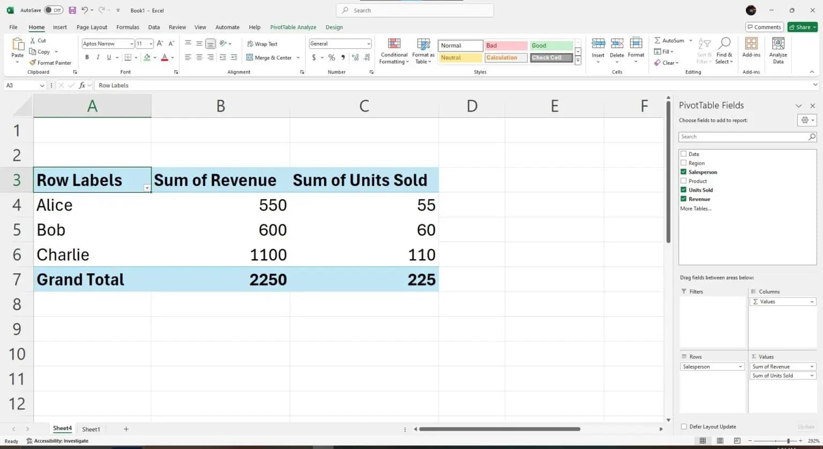Open the Merge & Center dropdown arrow

(x=298, y=58)
